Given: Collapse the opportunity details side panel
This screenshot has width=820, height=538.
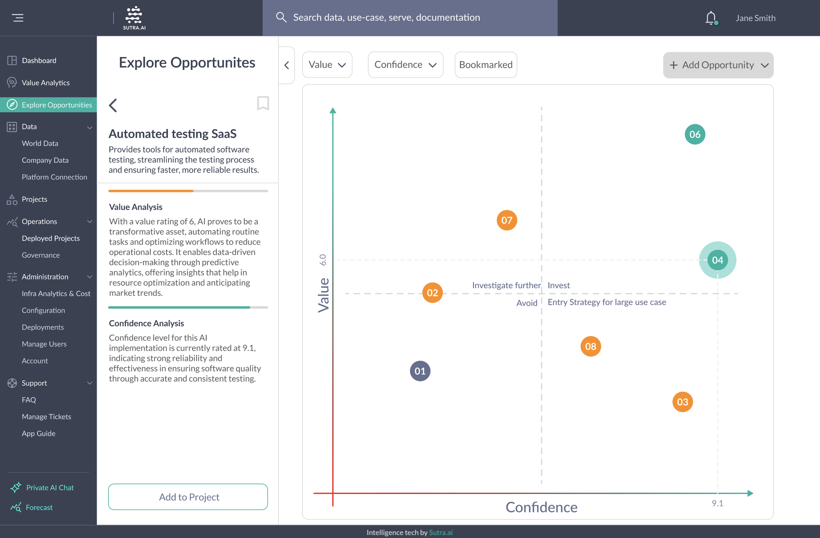Looking at the screenshot, I should (287, 65).
